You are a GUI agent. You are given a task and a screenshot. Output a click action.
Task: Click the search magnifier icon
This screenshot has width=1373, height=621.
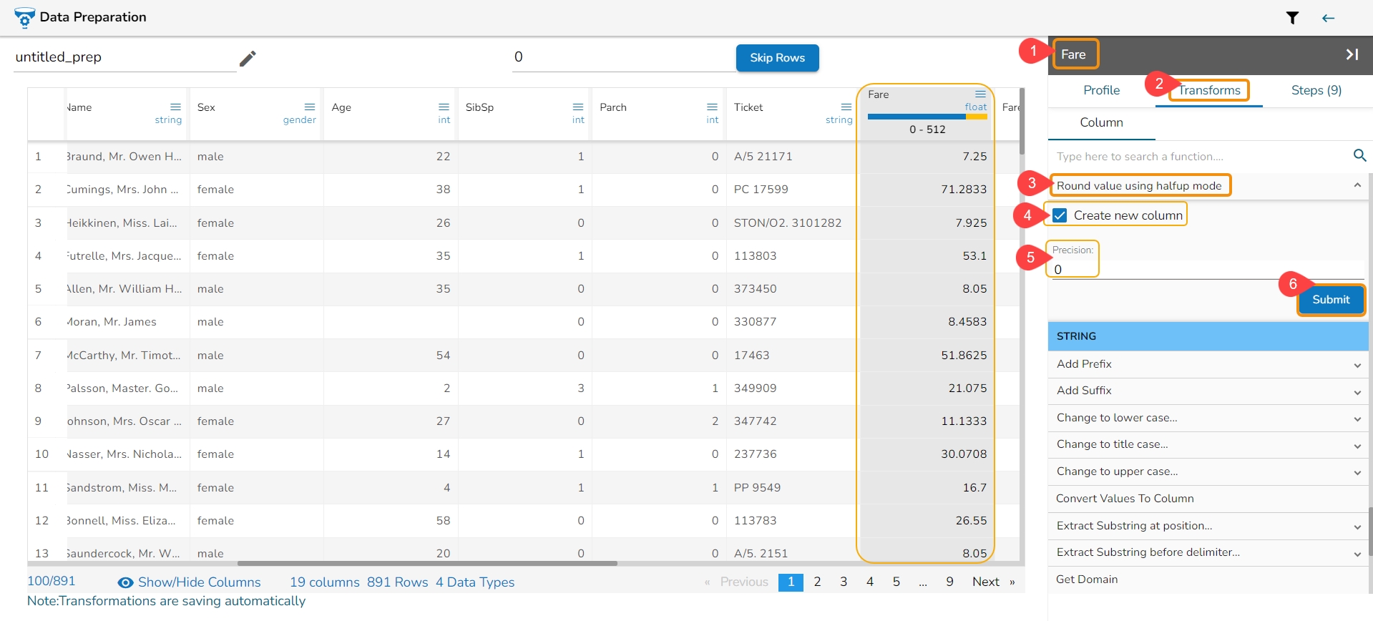click(x=1359, y=155)
